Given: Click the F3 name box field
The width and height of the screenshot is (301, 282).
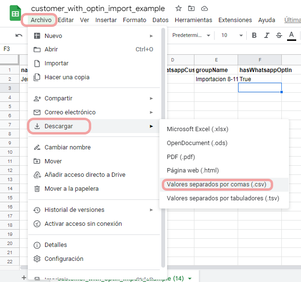Looking at the screenshot, I should click(14, 49).
